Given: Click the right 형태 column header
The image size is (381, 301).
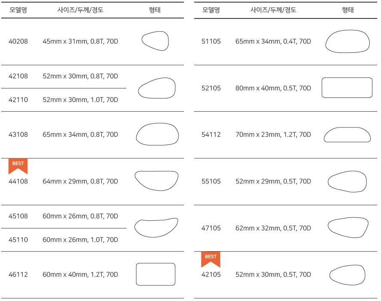Looking at the screenshot, I should point(348,10).
